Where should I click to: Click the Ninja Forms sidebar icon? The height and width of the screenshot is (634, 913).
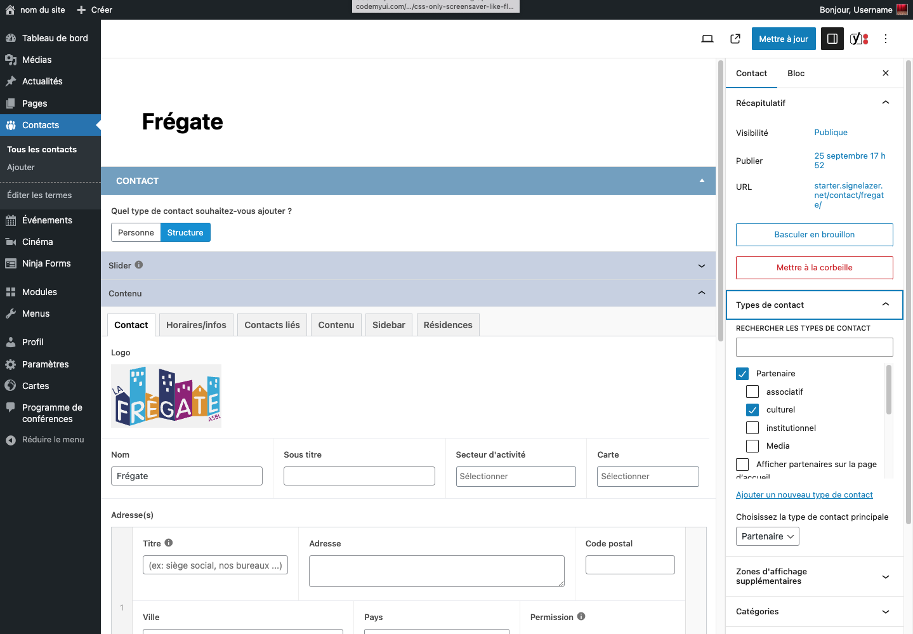pyautogui.click(x=11, y=263)
